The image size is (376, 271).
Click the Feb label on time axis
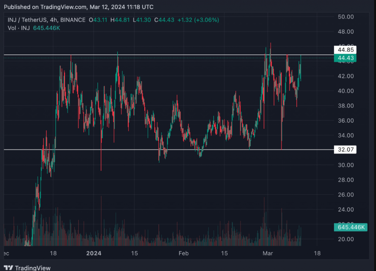pyautogui.click(x=183, y=253)
